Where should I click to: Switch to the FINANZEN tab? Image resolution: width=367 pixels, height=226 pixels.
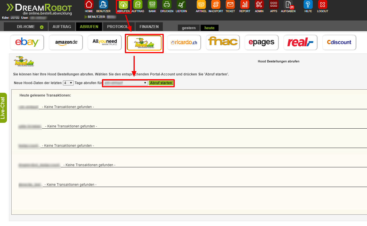[x=149, y=27]
